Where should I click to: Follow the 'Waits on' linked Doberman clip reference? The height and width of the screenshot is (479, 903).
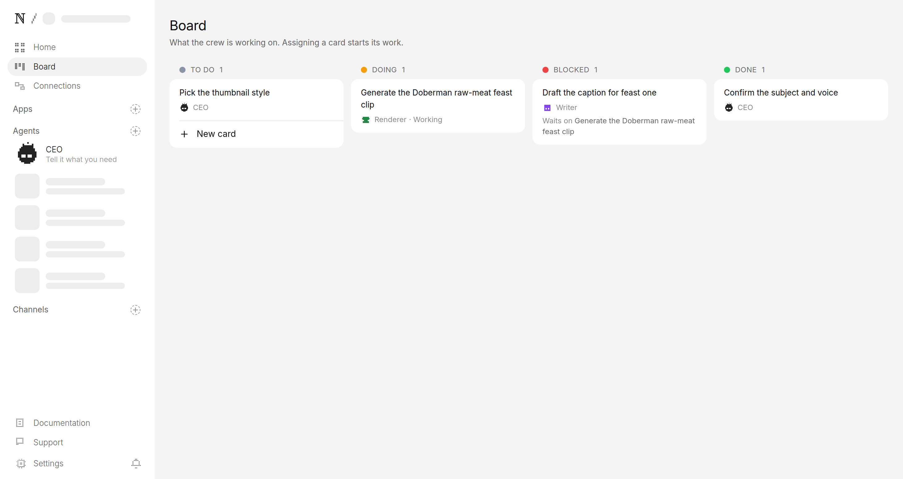(x=618, y=126)
